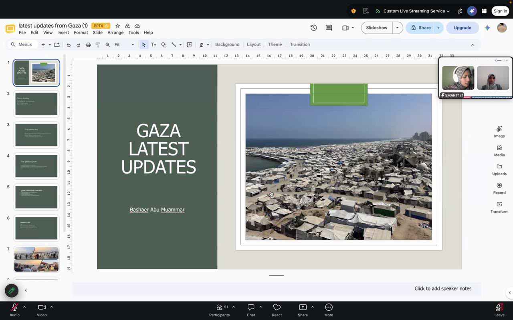513x320 pixels.
Task: Click the Transition toolbar button
Action: click(300, 45)
